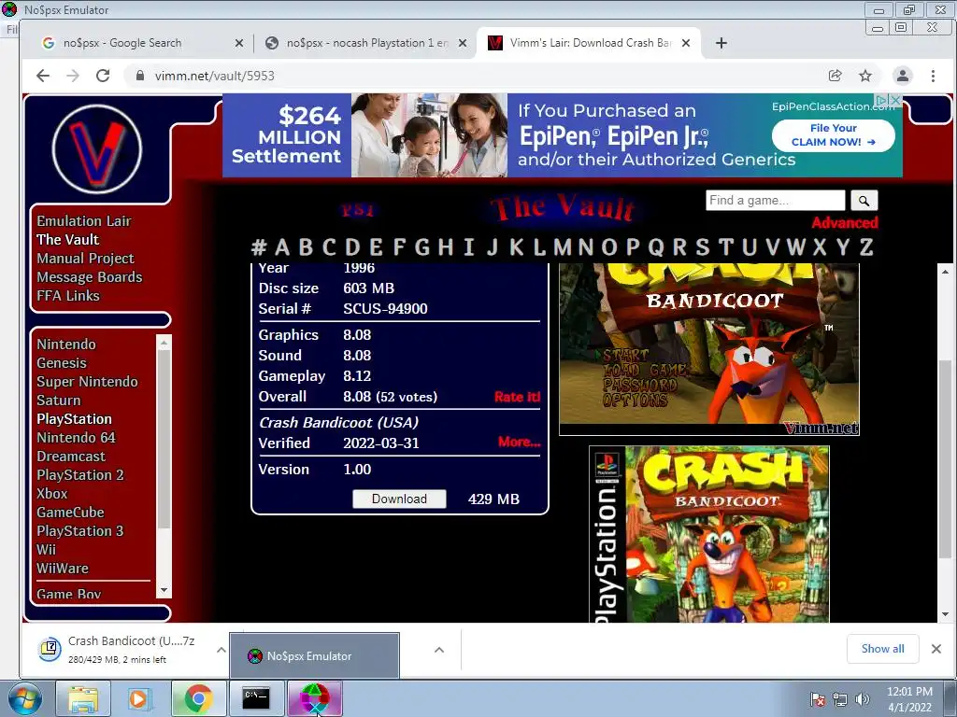
Task: Close the Google Search tab
Action: coord(238,43)
